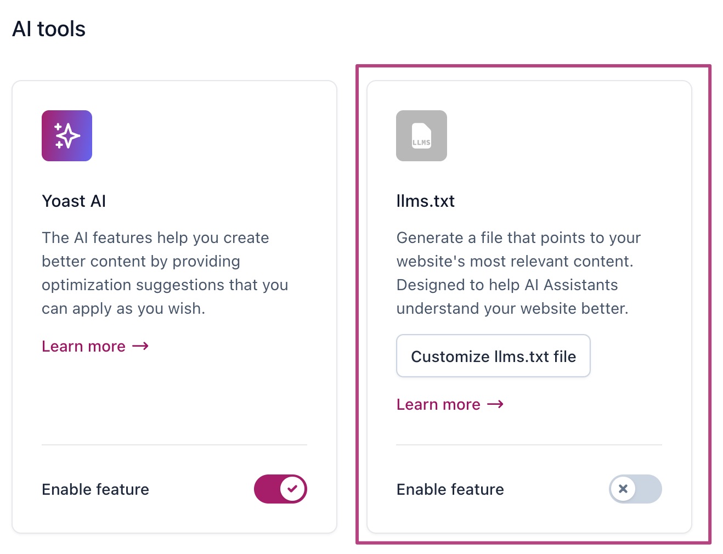
Task: Click the Yoast AI description paragraph
Action: click(165, 273)
